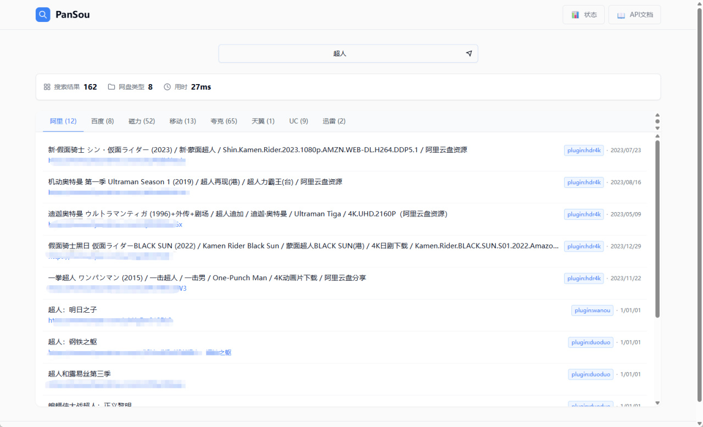
Task: Click plugin:hdr4k tag on 假面骑士黑日 row
Action: point(584,246)
